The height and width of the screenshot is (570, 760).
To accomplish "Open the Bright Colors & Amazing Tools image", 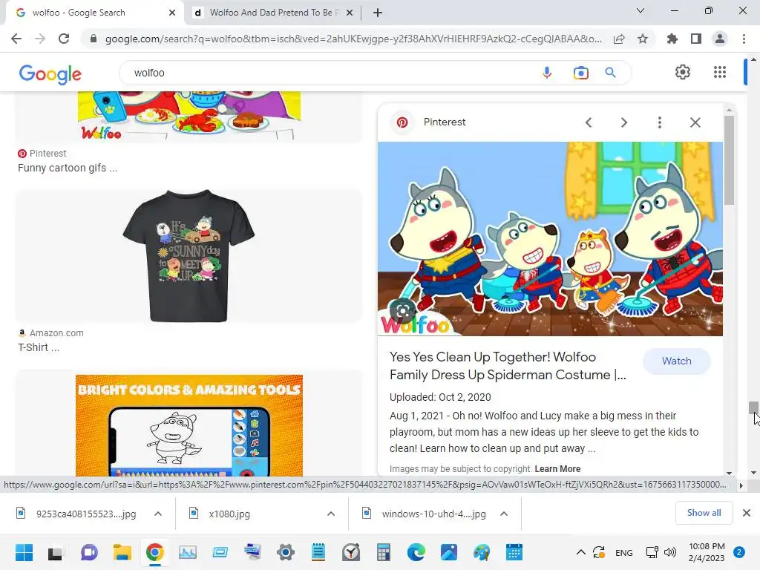I will tap(189, 425).
